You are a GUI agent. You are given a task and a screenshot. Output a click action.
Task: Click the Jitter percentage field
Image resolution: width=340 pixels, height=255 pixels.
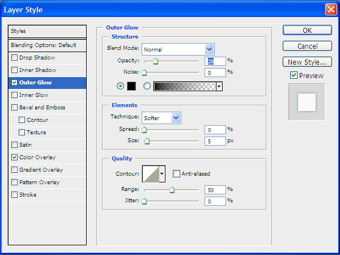pos(215,201)
